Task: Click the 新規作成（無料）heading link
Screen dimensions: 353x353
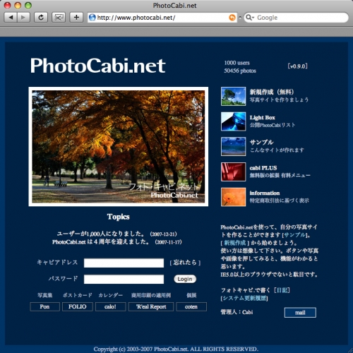Action: (272, 92)
